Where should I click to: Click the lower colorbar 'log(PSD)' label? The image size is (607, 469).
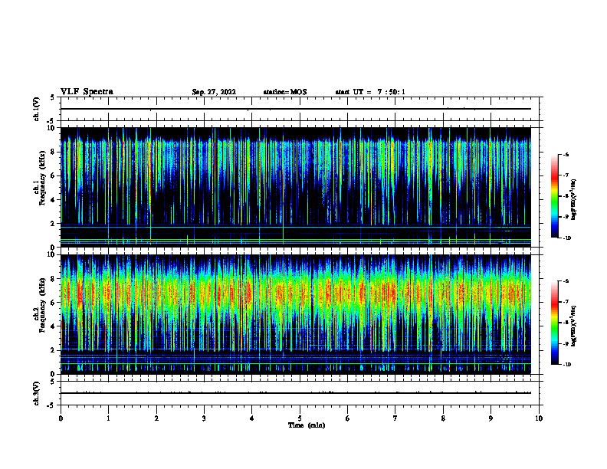point(574,326)
